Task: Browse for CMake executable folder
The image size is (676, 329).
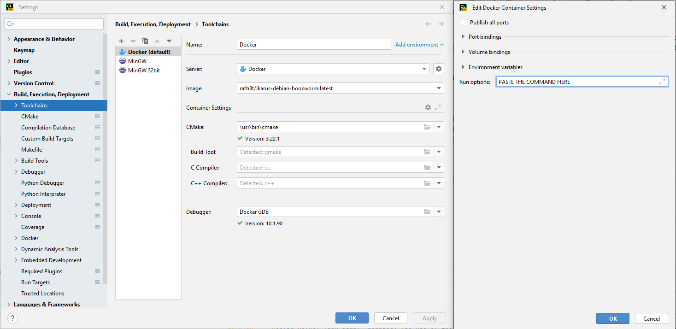Action: pyautogui.click(x=427, y=127)
